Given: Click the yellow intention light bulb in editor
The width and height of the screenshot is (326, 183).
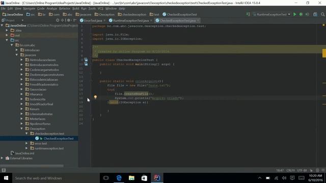Looking at the screenshot, I should (x=95, y=97).
